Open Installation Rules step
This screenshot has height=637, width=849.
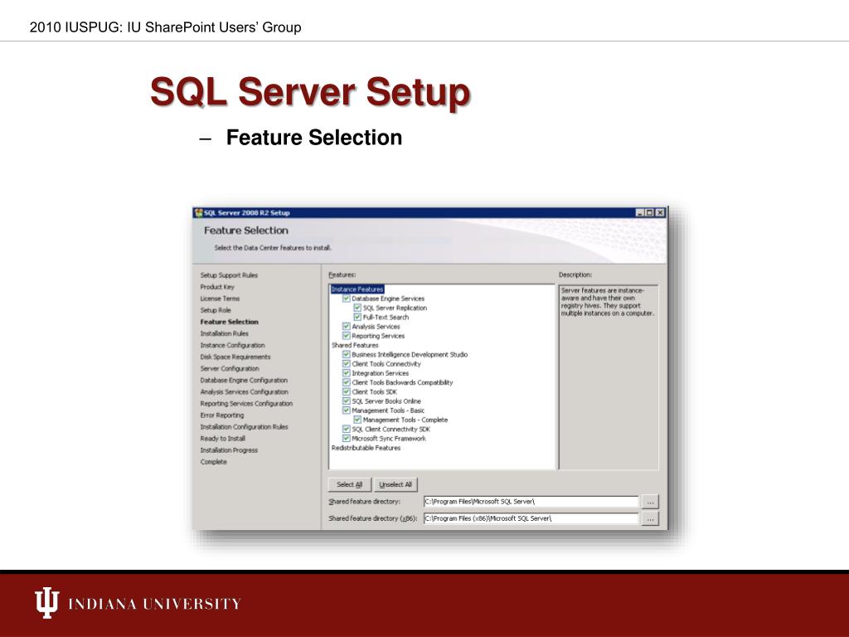pos(224,333)
